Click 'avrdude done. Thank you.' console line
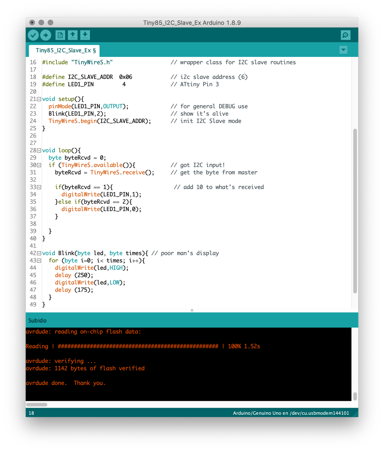This screenshot has width=384, height=451. [x=66, y=383]
